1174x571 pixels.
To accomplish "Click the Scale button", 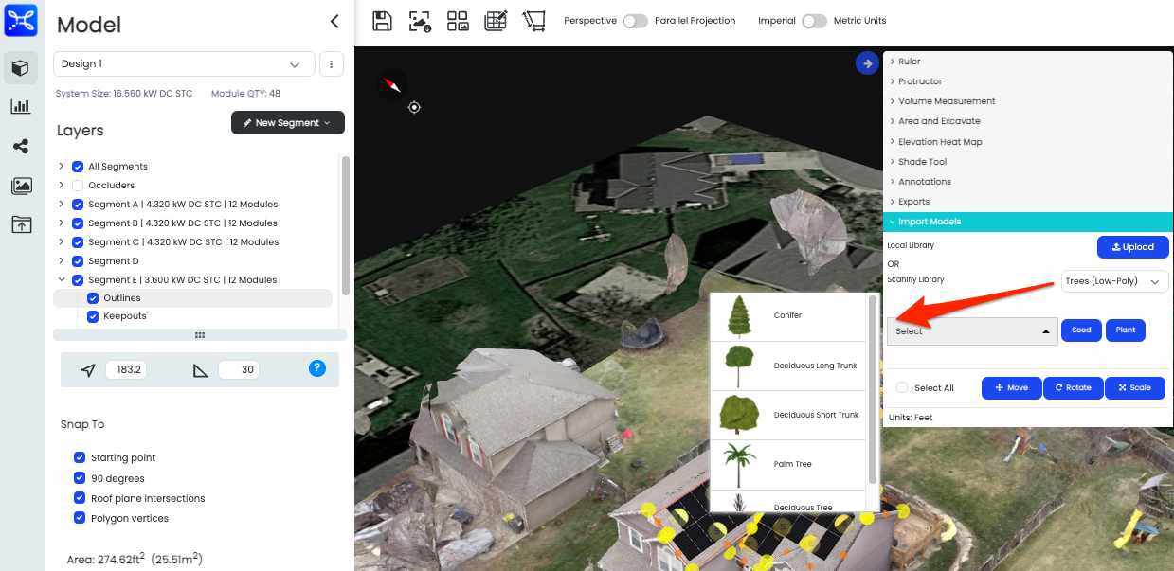I will click(x=1135, y=388).
